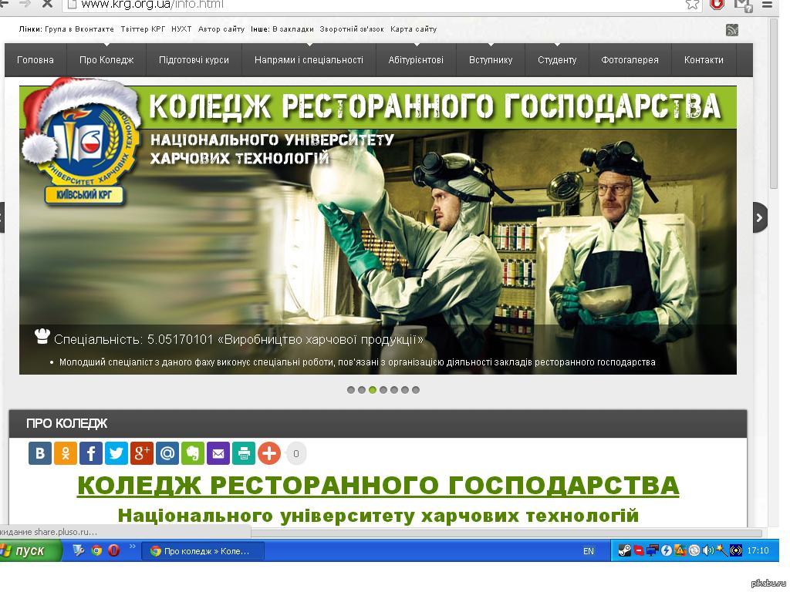The image size is (790, 592).
Task: Advance banner with next slide arrow
Action: [x=759, y=217]
